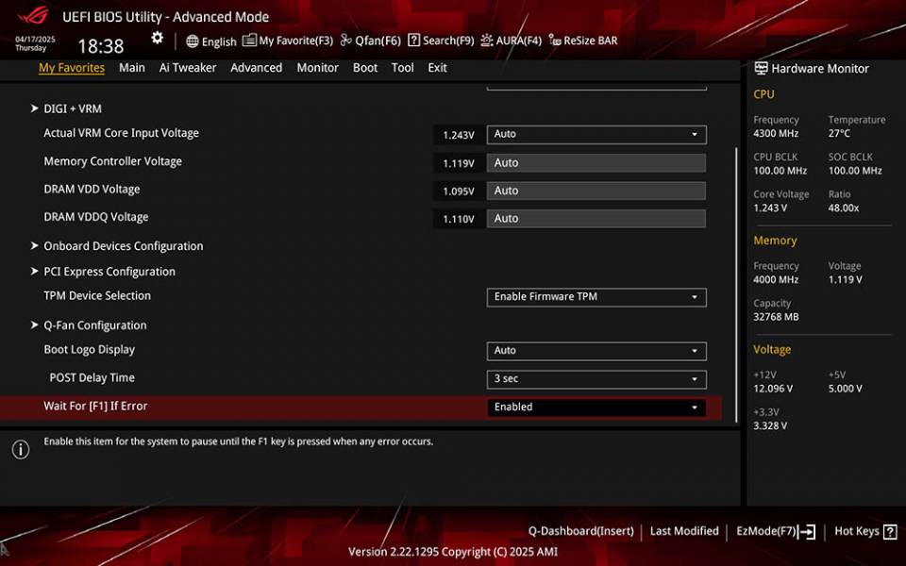Click Boot Logo Display label

89,350
